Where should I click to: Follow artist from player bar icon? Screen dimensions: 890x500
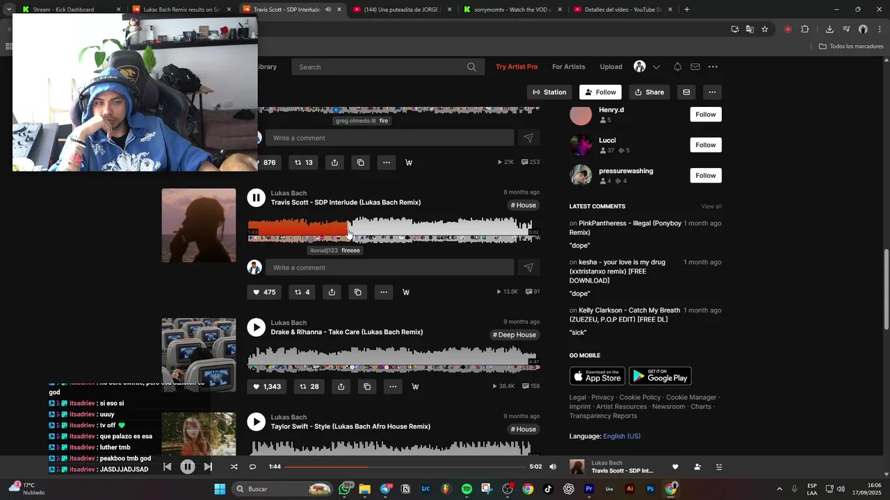pos(697,467)
